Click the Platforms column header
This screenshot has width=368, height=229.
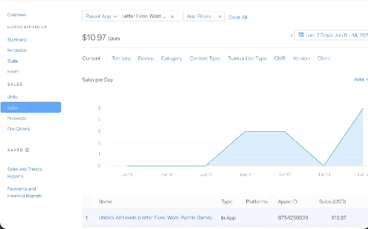point(257,201)
